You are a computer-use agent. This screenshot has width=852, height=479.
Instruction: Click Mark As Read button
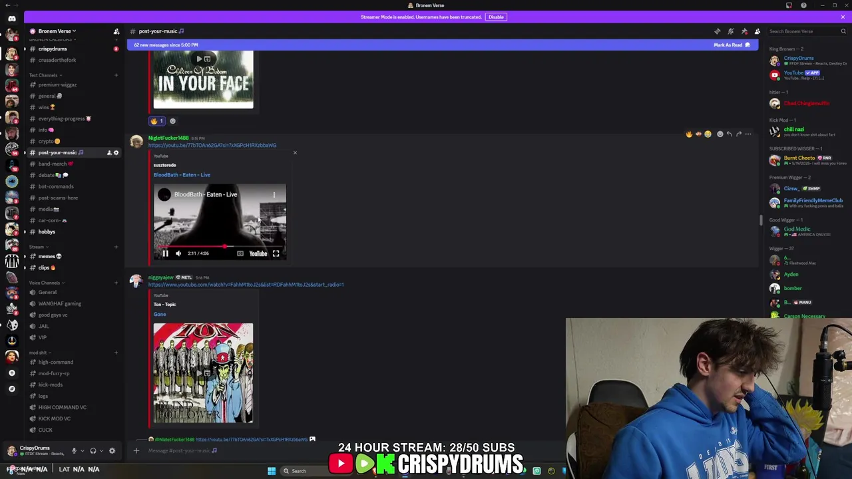(732, 45)
